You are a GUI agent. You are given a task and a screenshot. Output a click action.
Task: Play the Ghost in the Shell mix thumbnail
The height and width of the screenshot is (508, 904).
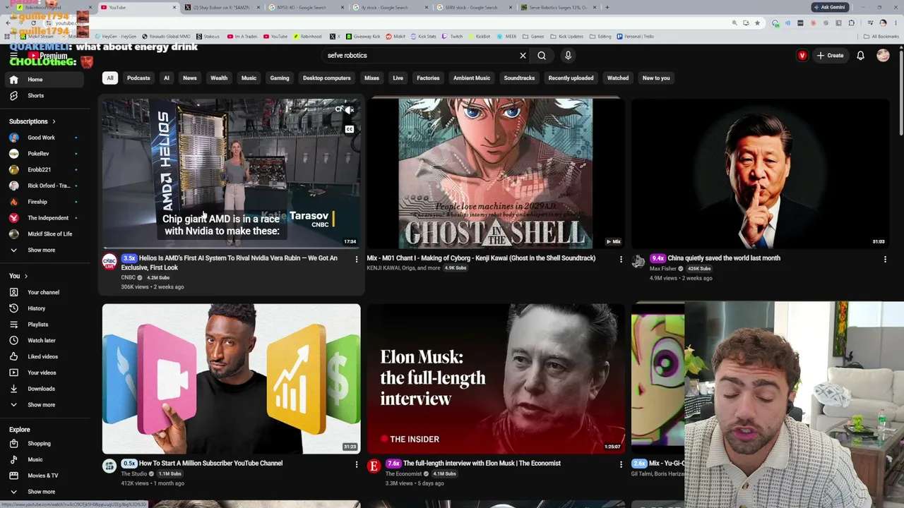click(496, 174)
